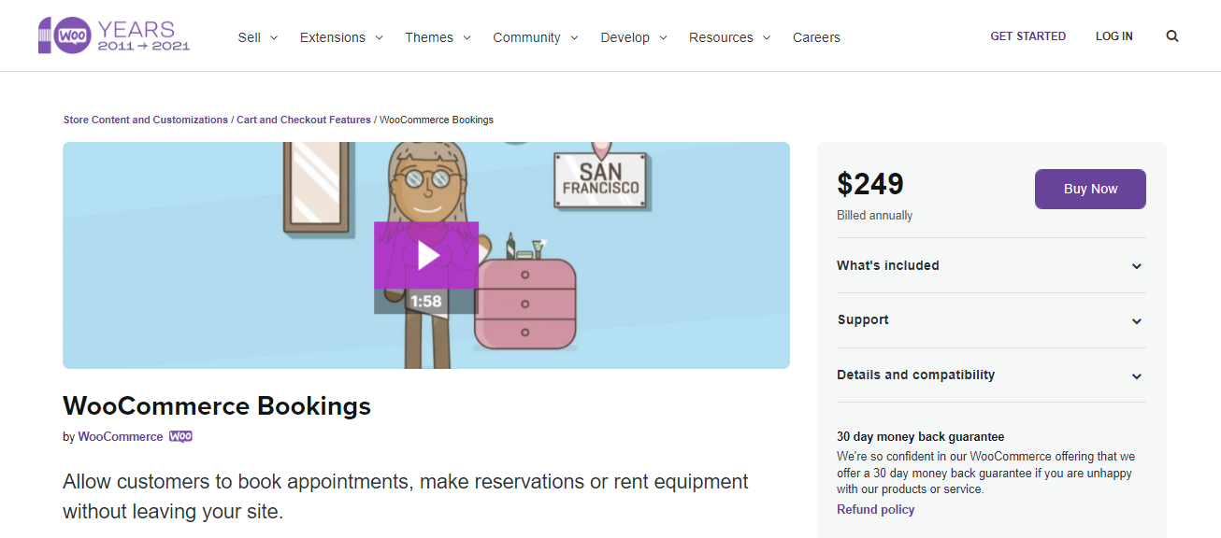Click the Log In link

[1113, 36]
